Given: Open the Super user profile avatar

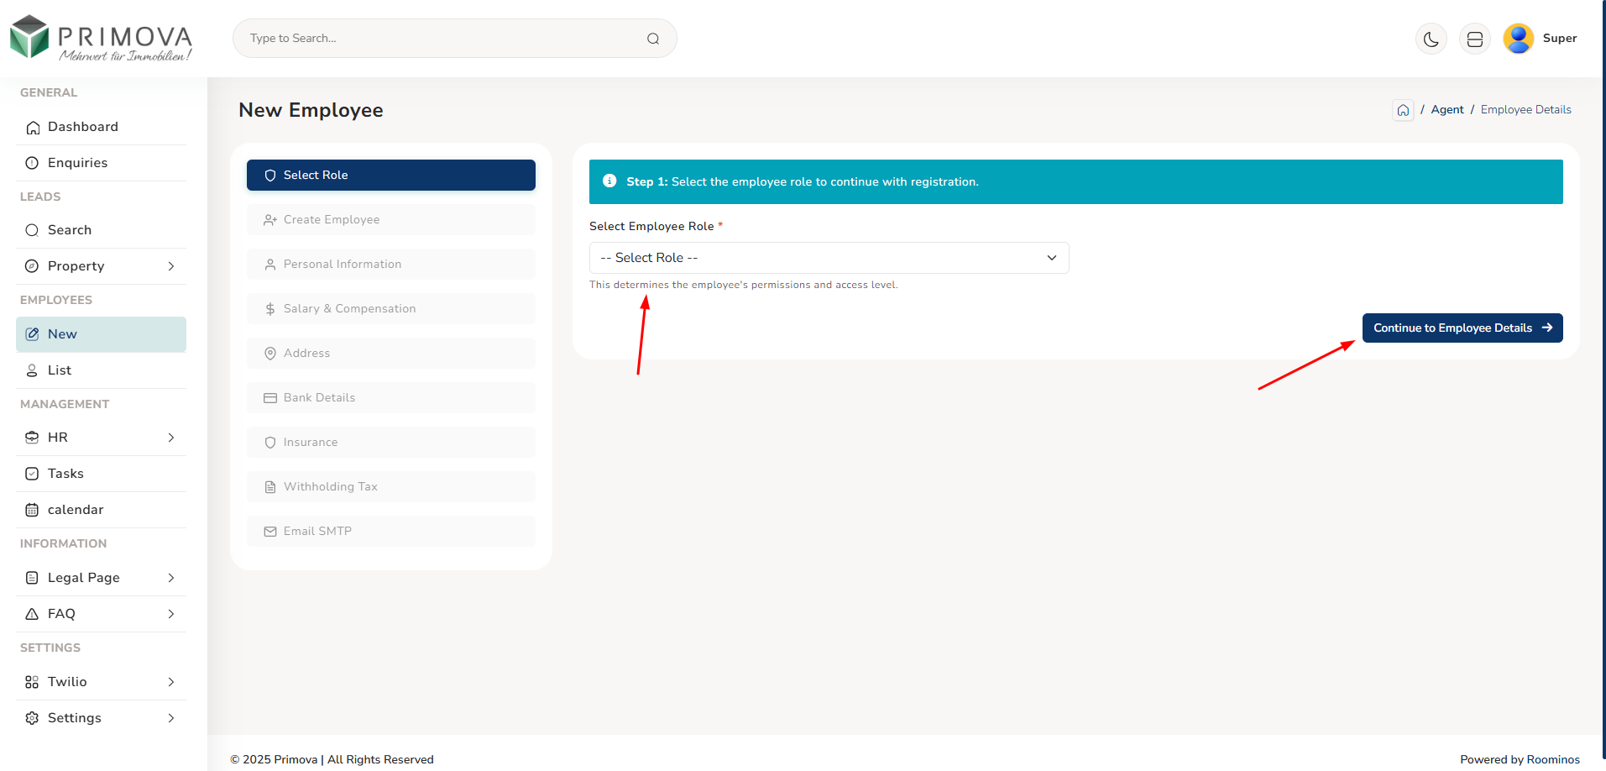Looking at the screenshot, I should (x=1518, y=39).
